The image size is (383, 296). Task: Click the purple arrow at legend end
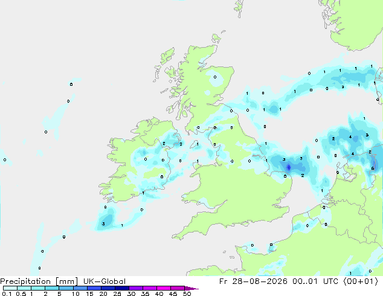coord(191,288)
